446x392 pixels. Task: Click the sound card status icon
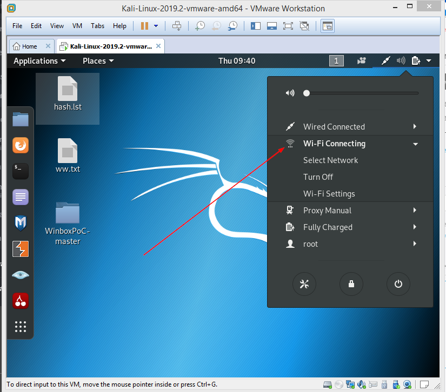click(362, 384)
